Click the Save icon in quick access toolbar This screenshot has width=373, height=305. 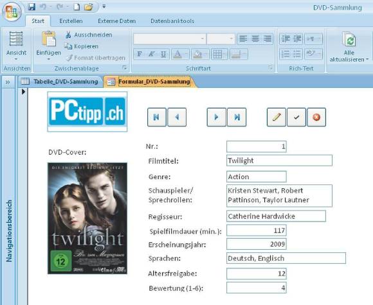point(32,6)
